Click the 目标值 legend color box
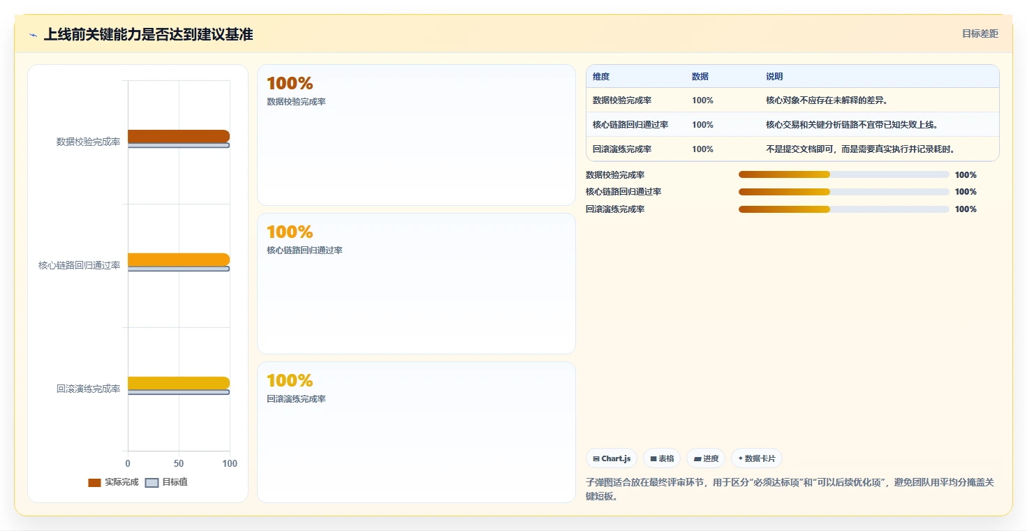 pos(152,483)
